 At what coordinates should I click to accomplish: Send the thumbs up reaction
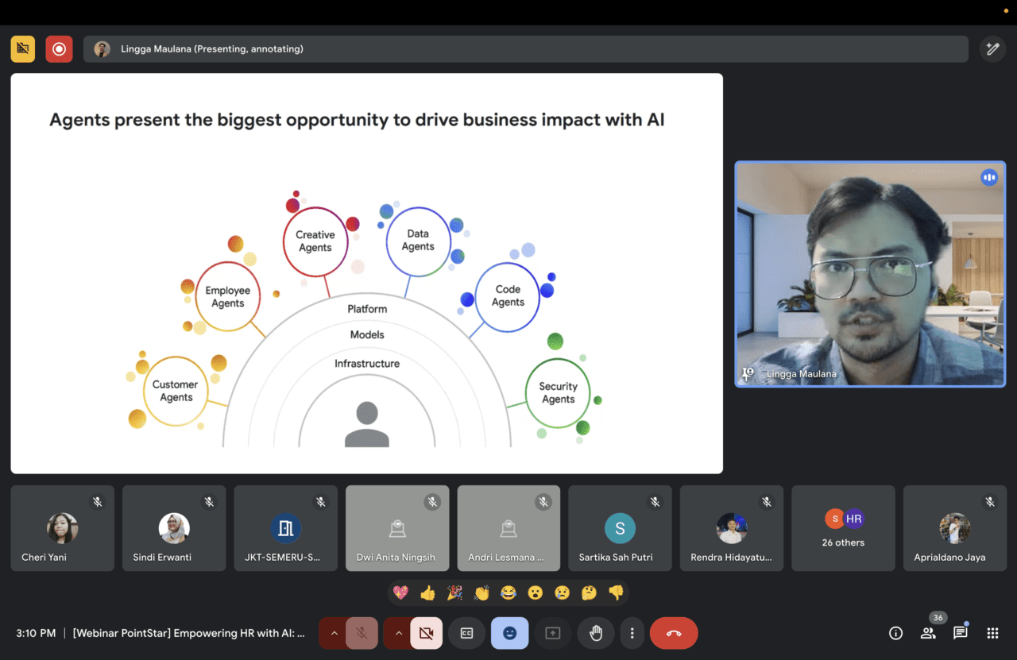click(x=428, y=592)
